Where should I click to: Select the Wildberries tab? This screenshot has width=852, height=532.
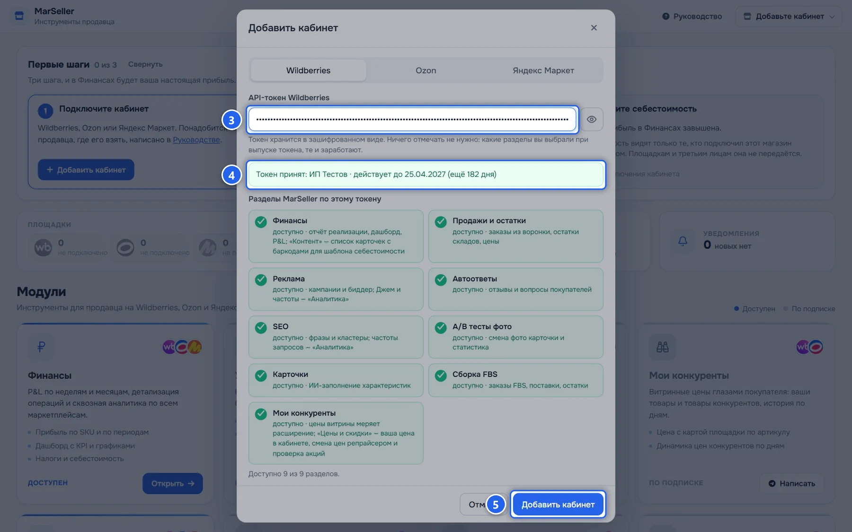click(308, 70)
